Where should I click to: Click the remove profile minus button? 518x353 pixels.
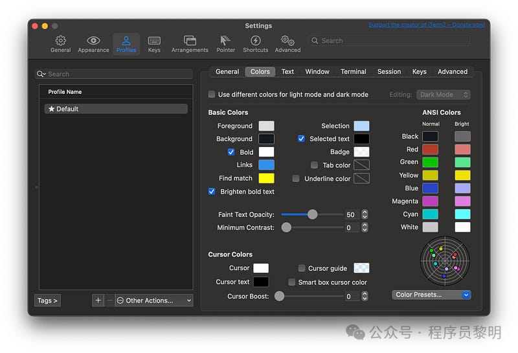pos(109,301)
